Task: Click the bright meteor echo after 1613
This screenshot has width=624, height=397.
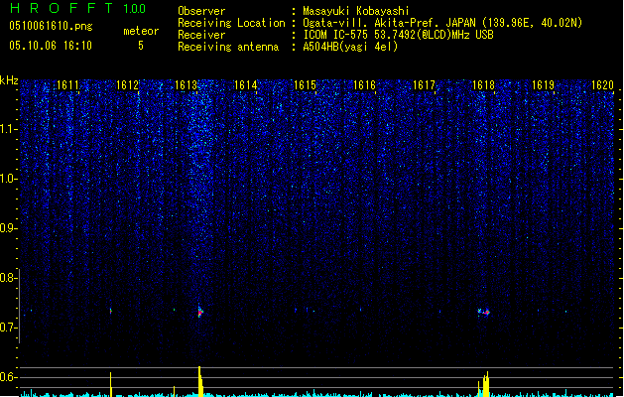Action: pos(200,312)
